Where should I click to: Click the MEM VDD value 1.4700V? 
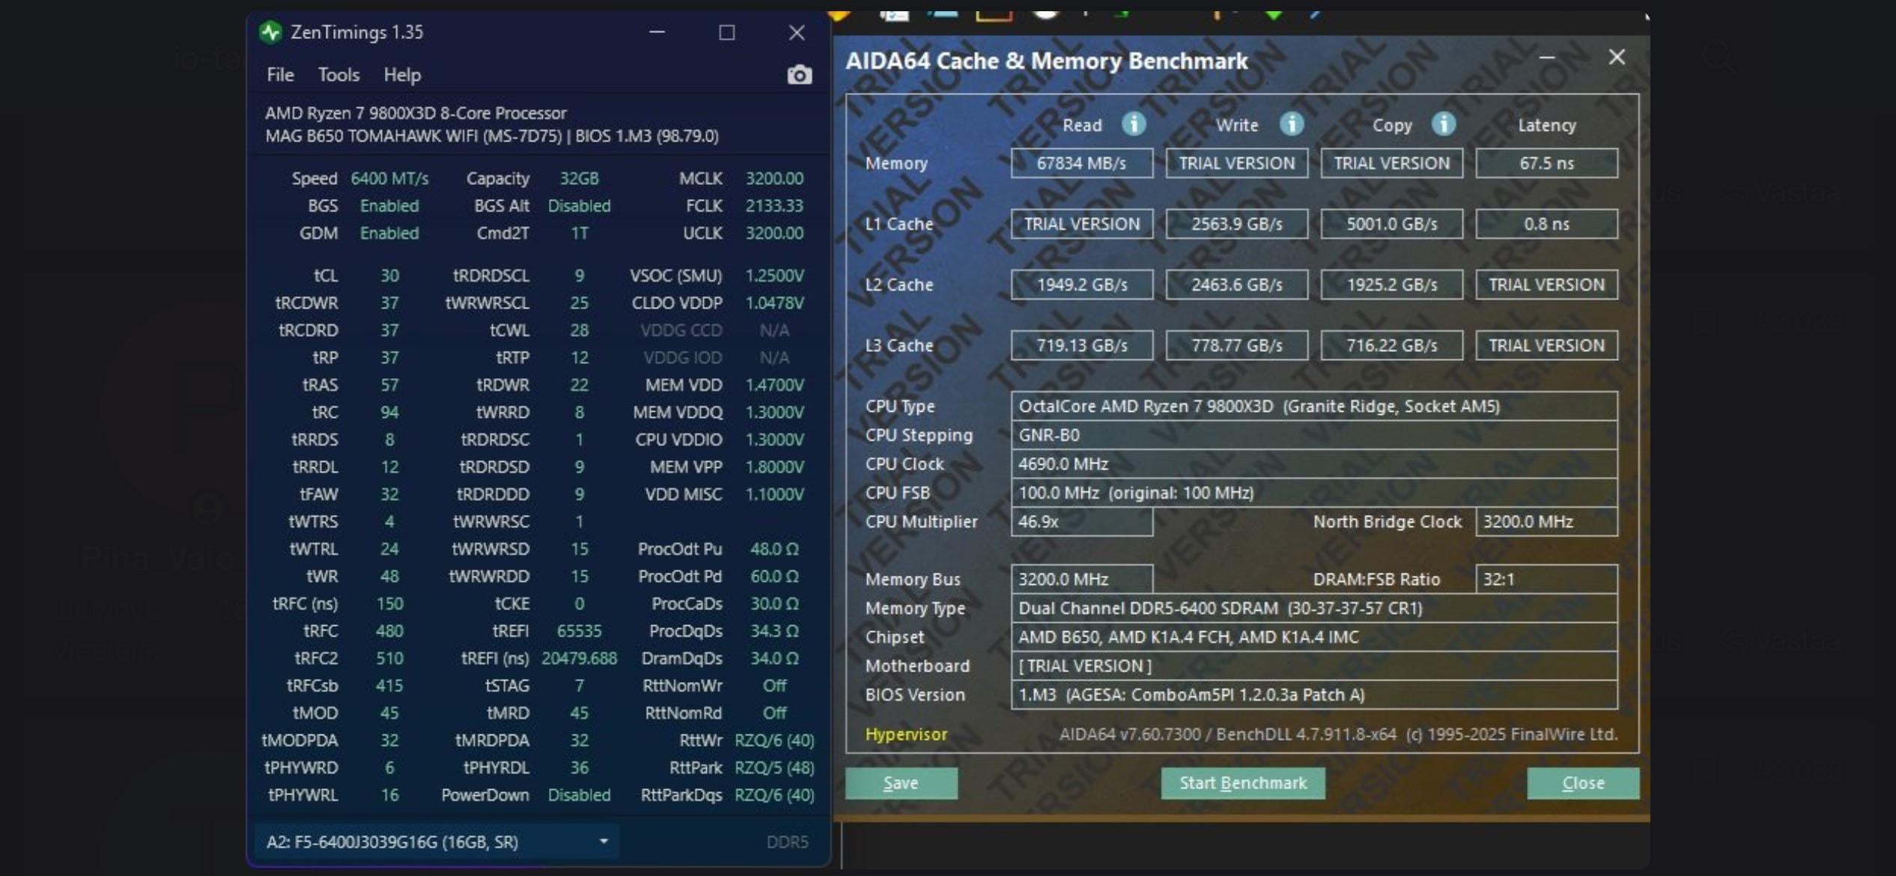[x=774, y=385]
